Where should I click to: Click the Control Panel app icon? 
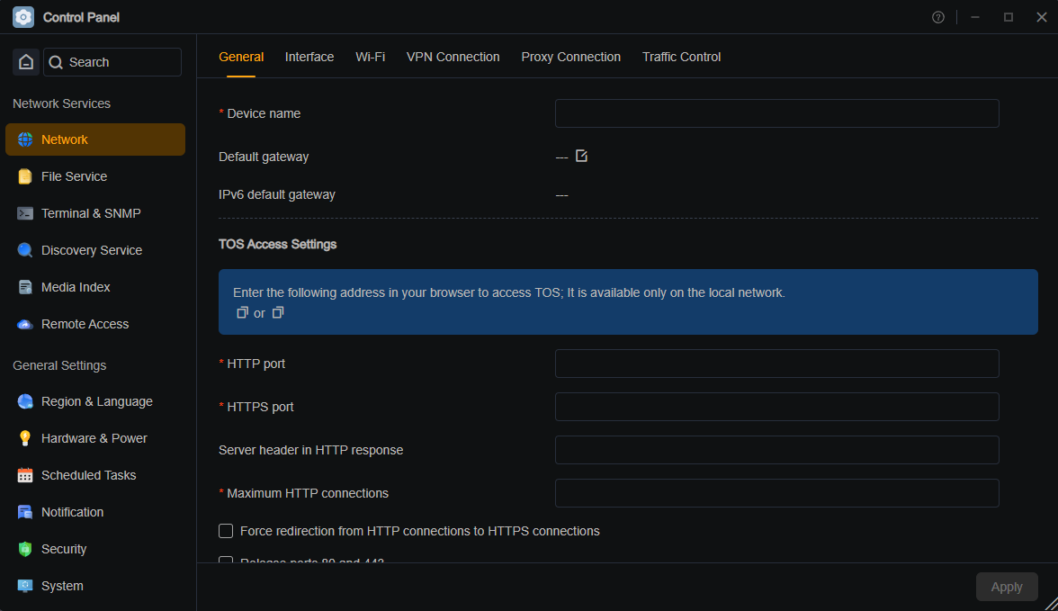click(x=23, y=17)
